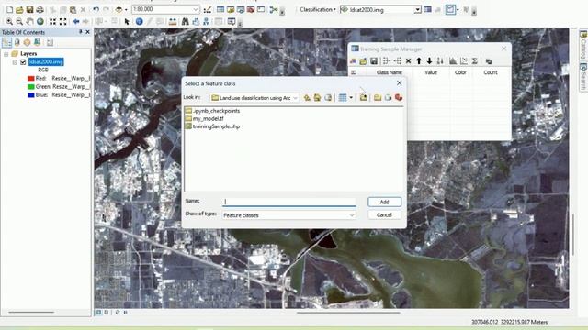Show statistics sigma icon in Training Sample Manager
Viewport: 588px width, 330px height.
(474, 61)
